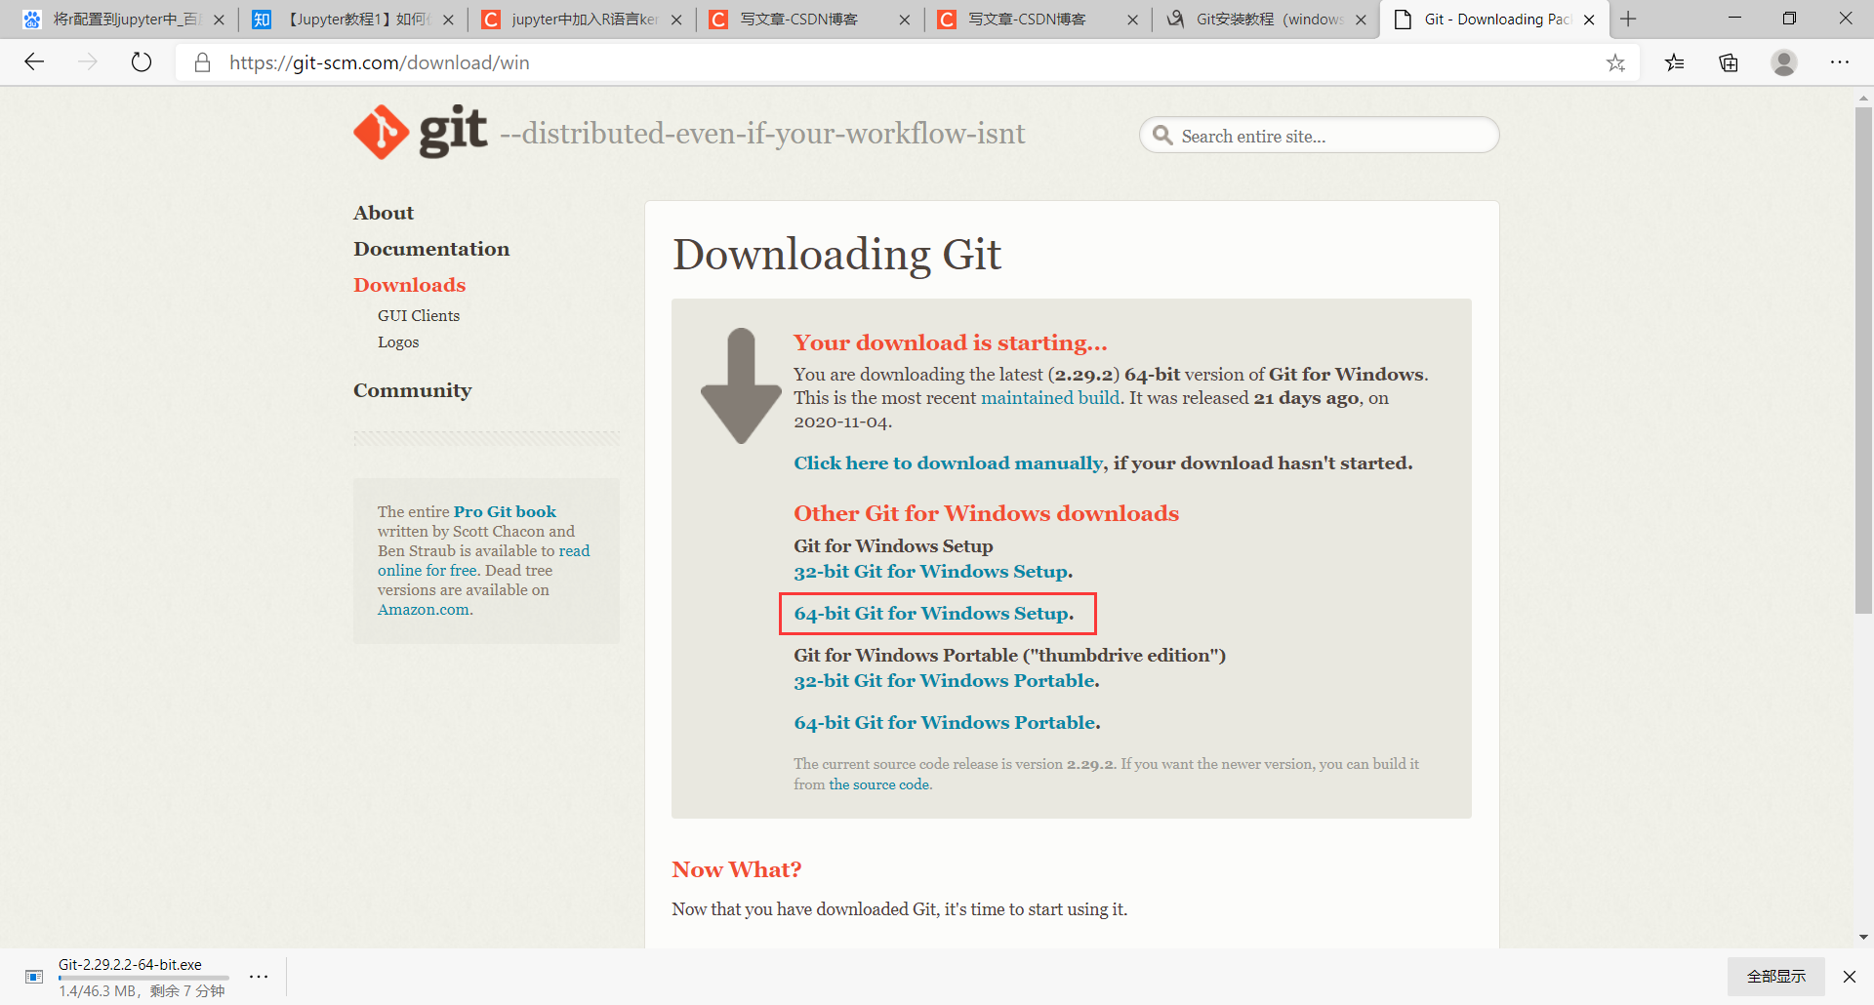View site security lock info
Viewport: 1874px width, 1005px height.
(203, 62)
